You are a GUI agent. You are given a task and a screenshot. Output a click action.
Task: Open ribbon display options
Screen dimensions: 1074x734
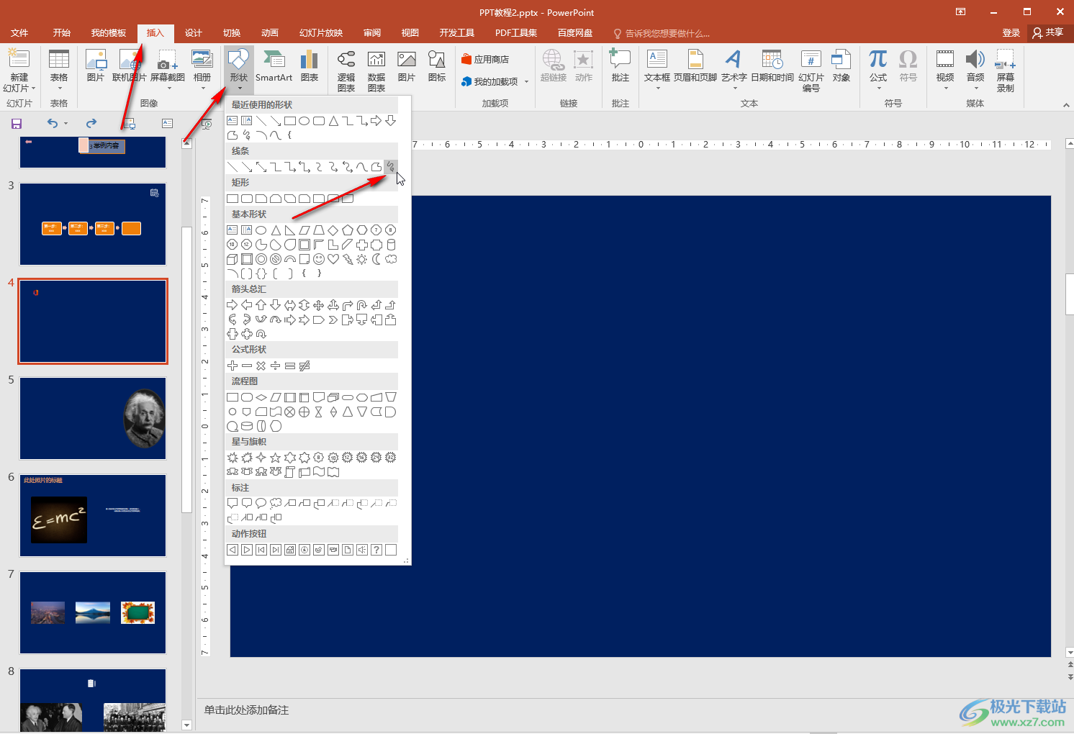point(960,12)
